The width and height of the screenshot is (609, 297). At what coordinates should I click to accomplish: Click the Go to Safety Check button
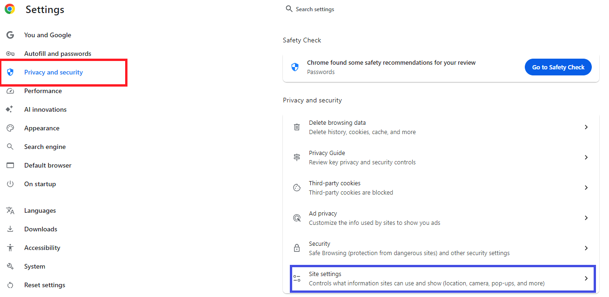pos(558,67)
